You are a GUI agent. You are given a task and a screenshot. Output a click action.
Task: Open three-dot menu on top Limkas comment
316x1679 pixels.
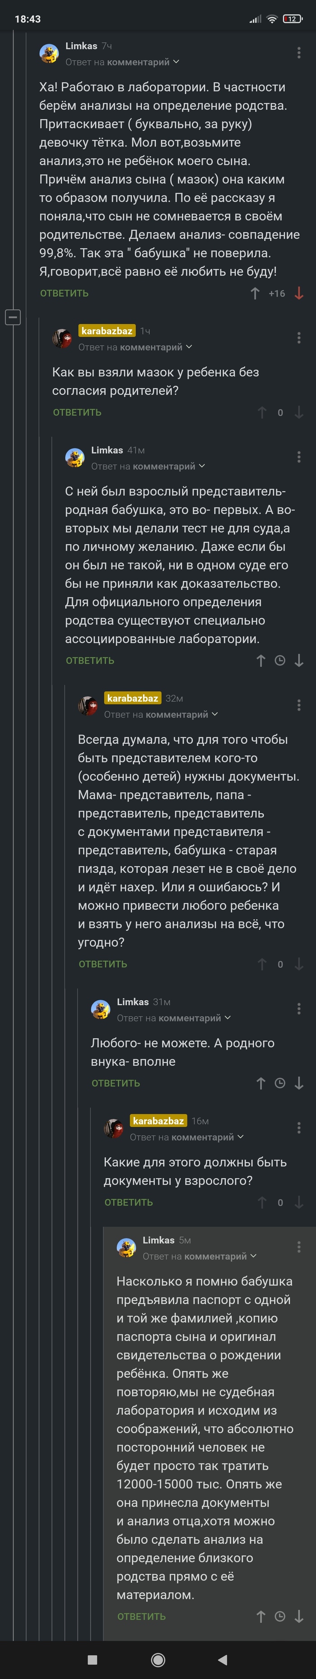[x=298, y=53]
